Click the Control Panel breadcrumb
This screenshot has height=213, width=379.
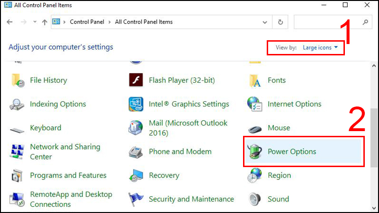87,22
